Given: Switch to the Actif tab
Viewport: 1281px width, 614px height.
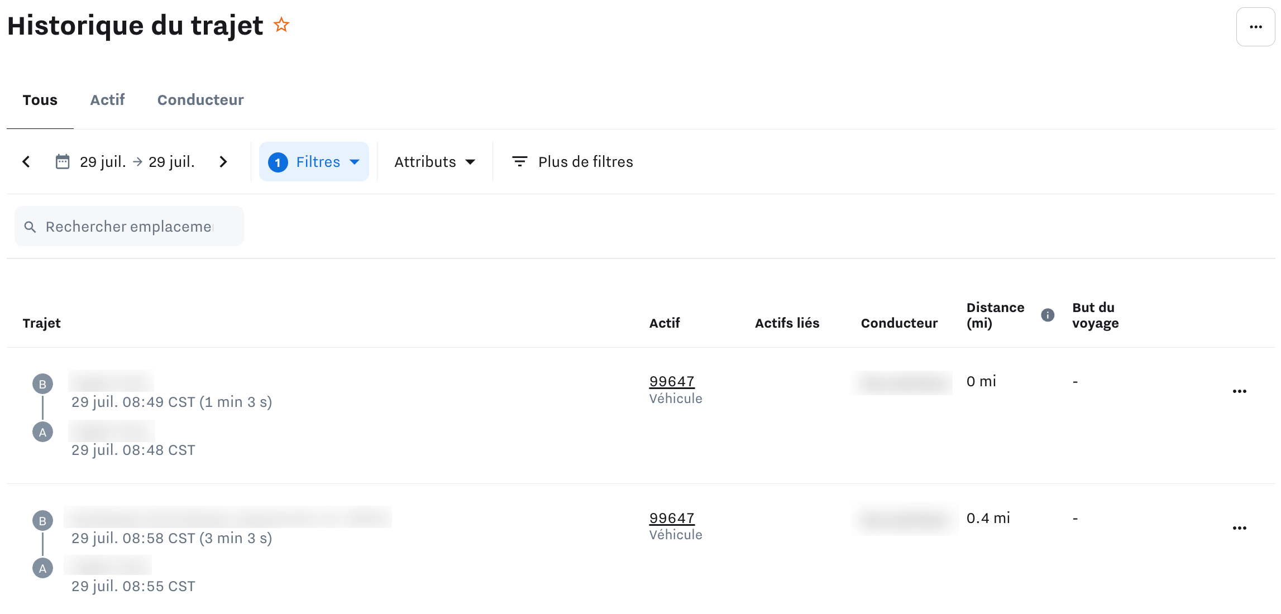Looking at the screenshot, I should (x=107, y=100).
